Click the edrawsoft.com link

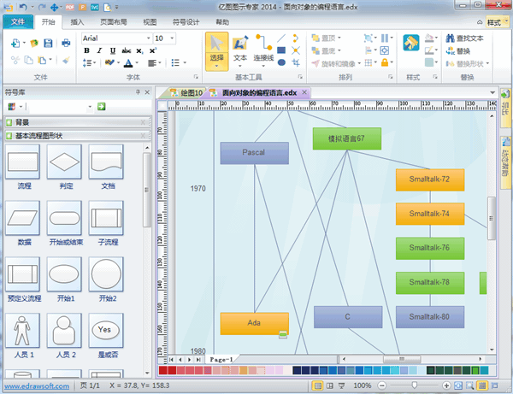tap(35, 385)
